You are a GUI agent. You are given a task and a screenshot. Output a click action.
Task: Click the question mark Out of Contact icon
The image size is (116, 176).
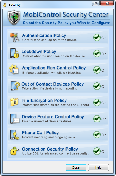coord(15,86)
